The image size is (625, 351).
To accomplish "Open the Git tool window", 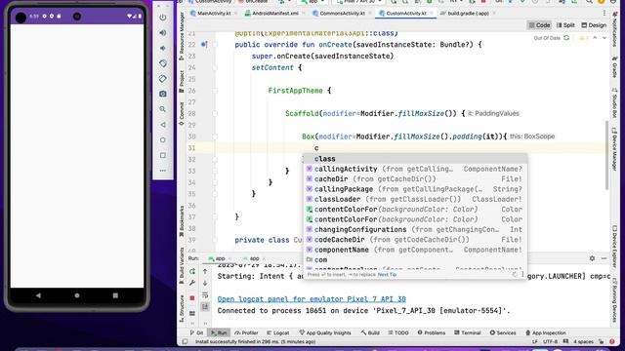I will tap(196, 332).
